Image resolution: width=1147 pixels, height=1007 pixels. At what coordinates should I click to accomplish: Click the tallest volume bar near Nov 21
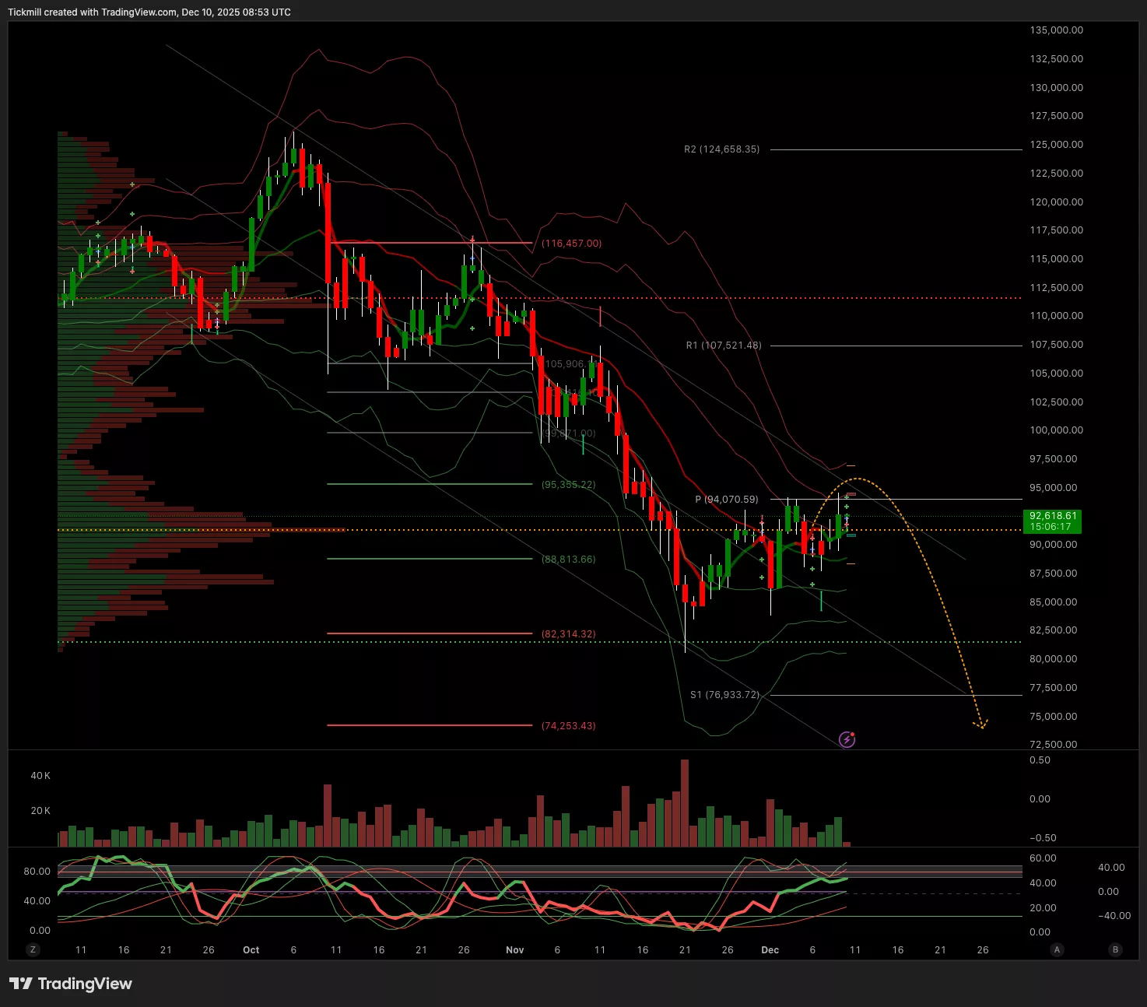click(x=685, y=802)
